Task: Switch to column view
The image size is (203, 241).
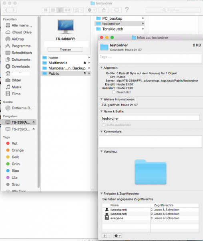Action: pos(60,10)
